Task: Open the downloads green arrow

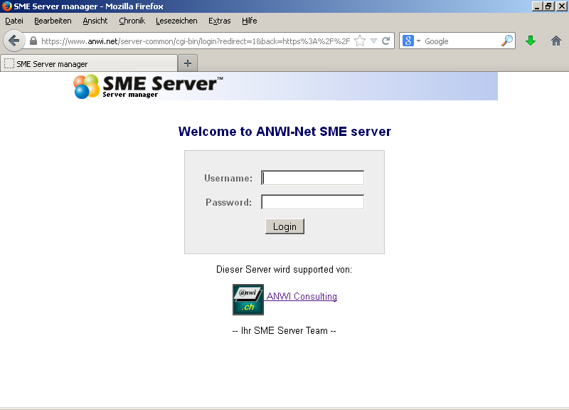Action: pos(530,41)
